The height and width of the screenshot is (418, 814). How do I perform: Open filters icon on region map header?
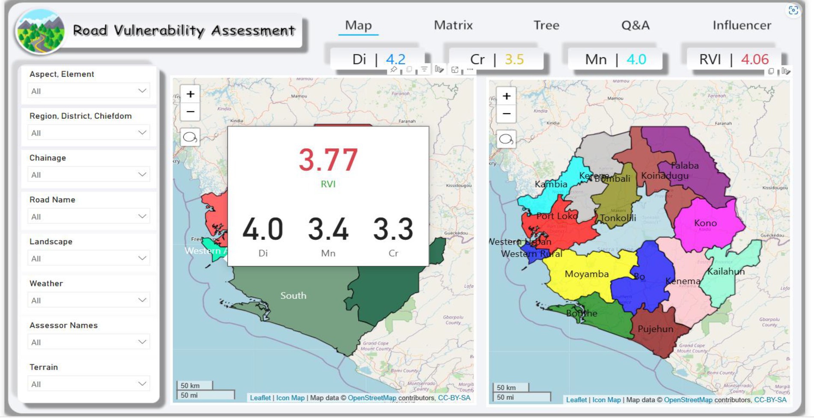(x=424, y=70)
